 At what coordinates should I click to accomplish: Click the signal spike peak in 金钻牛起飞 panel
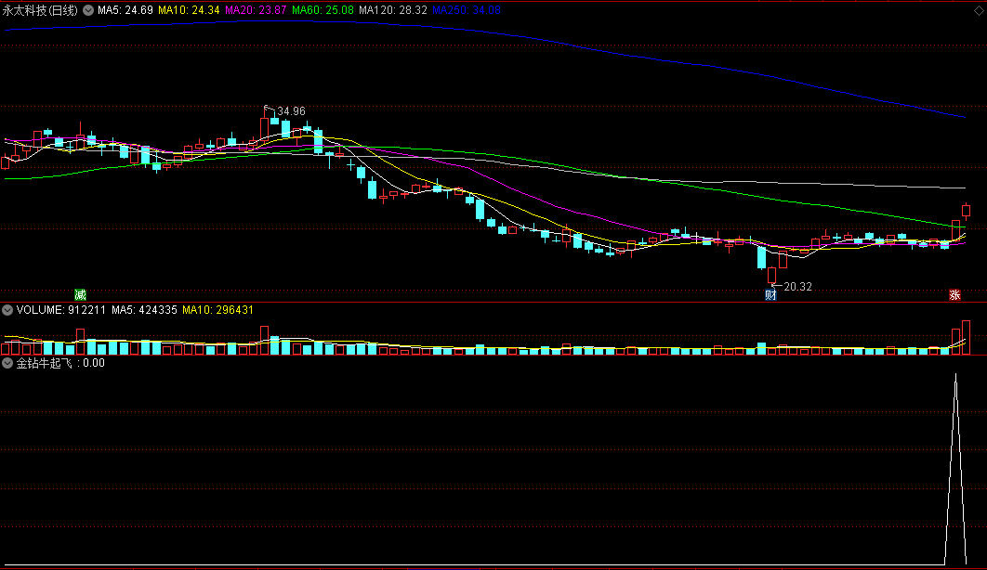point(955,375)
